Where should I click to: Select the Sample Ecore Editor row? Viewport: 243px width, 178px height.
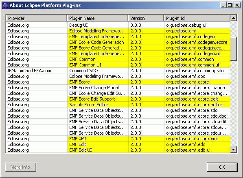pyautogui.click(x=118, y=105)
